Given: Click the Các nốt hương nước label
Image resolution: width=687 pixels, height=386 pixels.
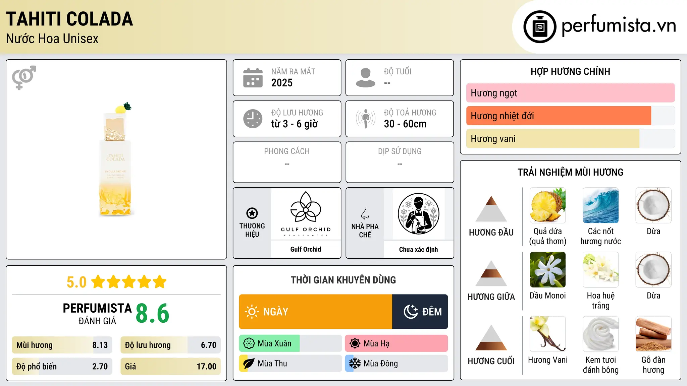Looking at the screenshot, I should coord(601,236).
